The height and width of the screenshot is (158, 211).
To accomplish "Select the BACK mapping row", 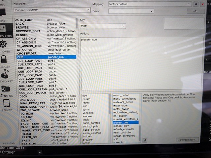I will pos(46,24).
